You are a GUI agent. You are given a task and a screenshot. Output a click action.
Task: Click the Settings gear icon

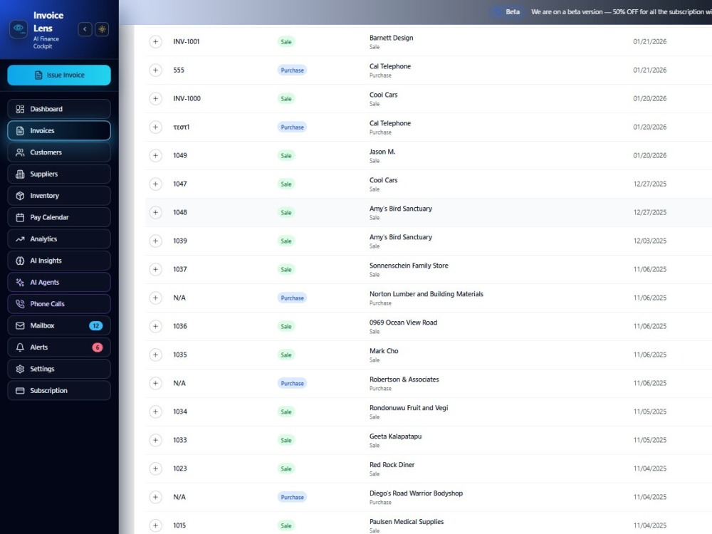(20, 369)
